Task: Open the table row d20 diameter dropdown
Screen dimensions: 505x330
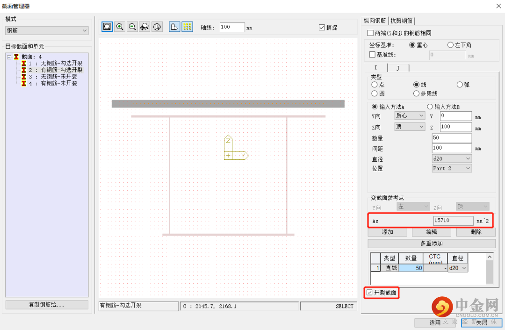Action: coord(458,268)
